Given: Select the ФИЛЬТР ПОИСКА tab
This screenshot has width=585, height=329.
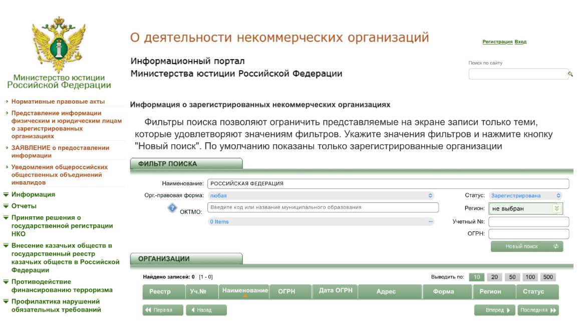Looking at the screenshot, I should pyautogui.click(x=186, y=164).
